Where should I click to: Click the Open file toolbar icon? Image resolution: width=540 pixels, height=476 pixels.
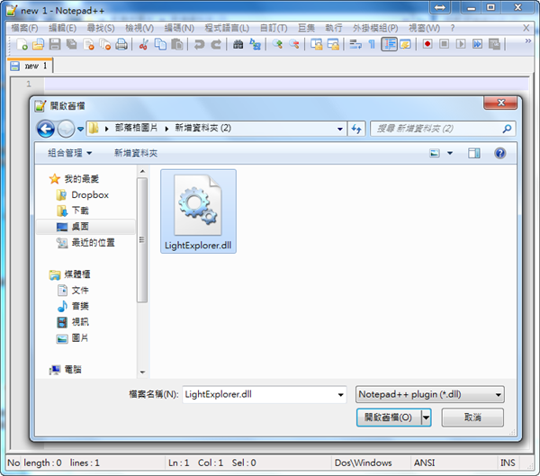38,44
